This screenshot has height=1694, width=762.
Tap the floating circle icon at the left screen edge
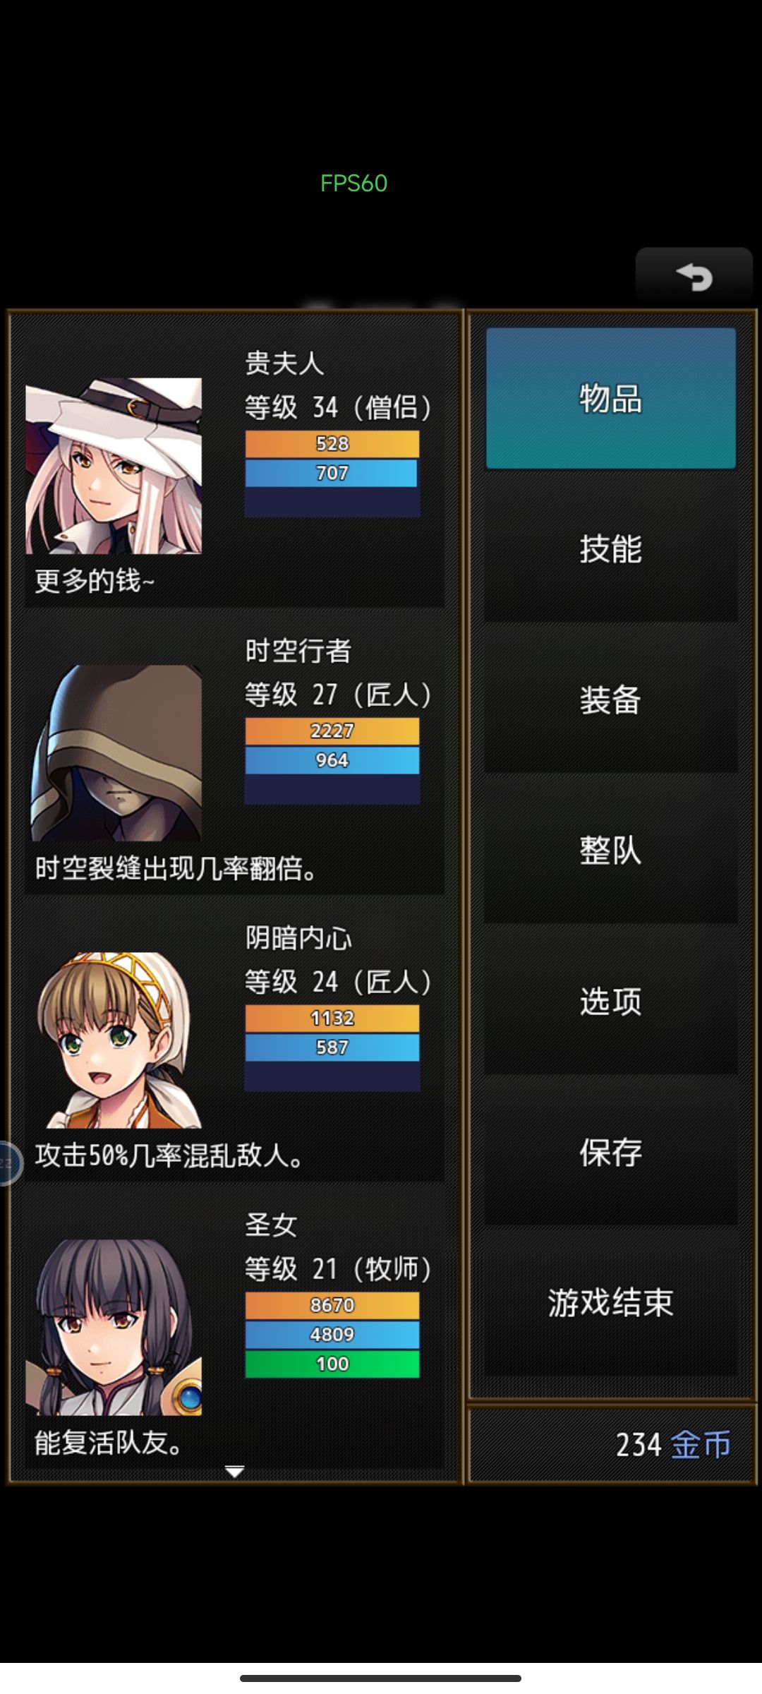pyautogui.click(x=9, y=1163)
